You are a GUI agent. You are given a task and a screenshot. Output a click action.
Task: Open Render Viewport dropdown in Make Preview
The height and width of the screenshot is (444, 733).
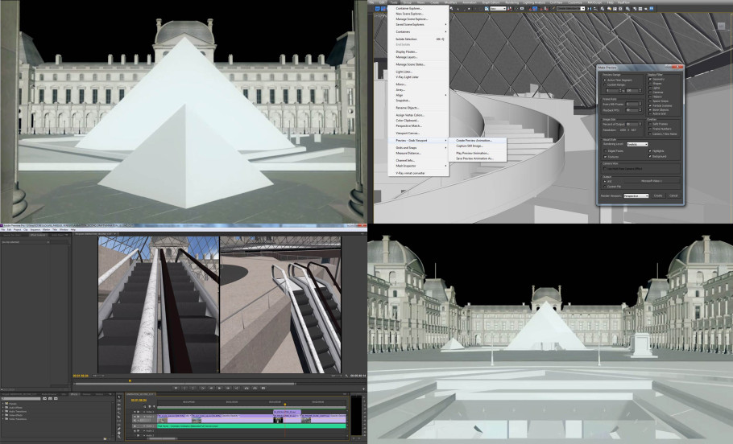click(x=636, y=195)
